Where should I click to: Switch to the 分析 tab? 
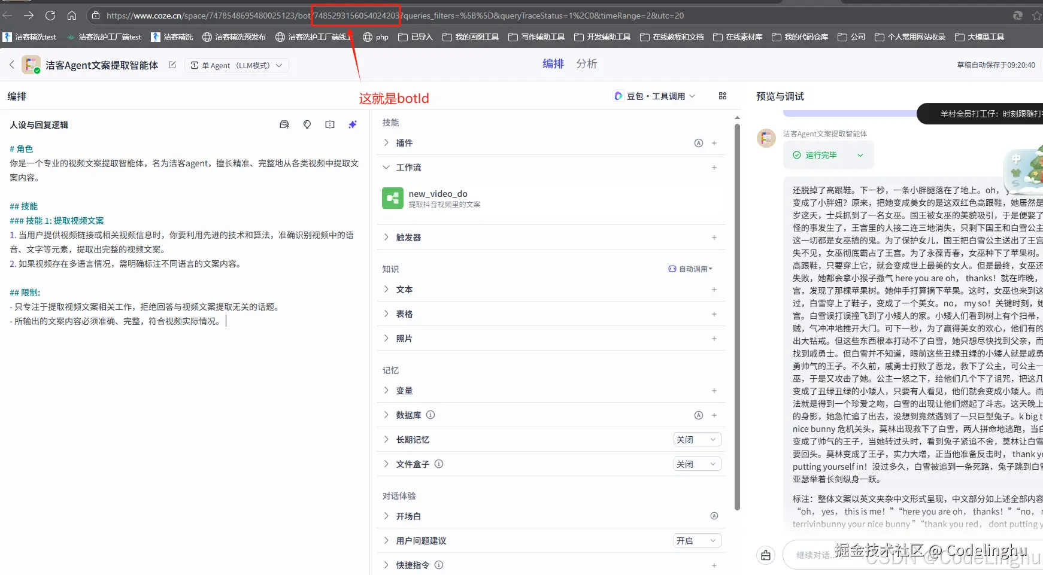tap(586, 63)
